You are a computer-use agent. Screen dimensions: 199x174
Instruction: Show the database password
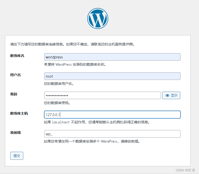pyautogui.click(x=171, y=95)
